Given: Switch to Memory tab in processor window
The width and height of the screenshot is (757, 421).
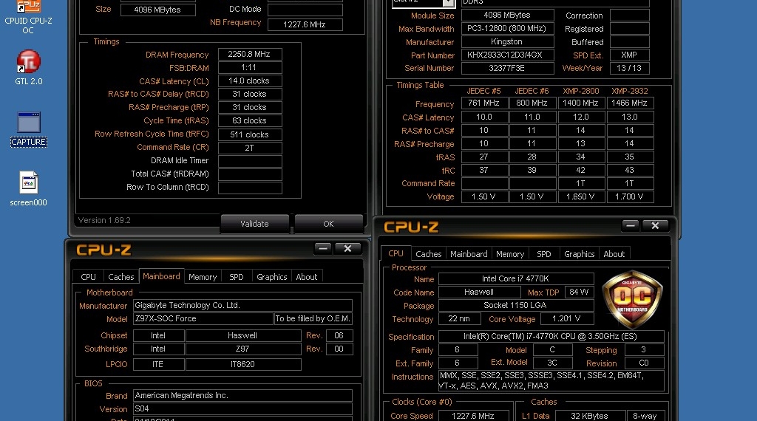Looking at the screenshot, I should (510, 254).
